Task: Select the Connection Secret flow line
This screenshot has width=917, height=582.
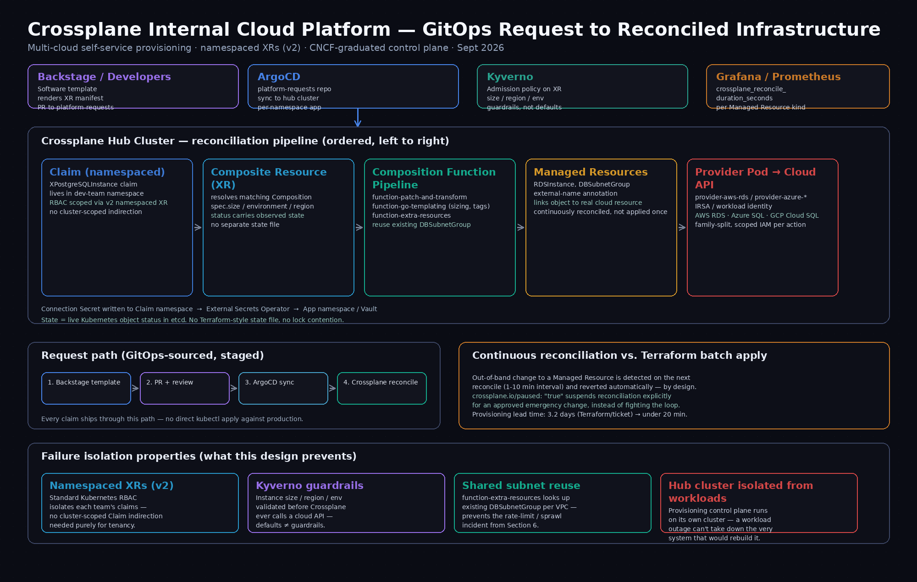Action: (x=209, y=309)
